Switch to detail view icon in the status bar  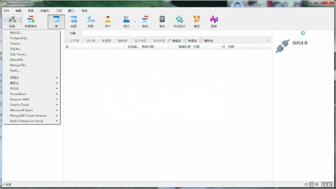[x=317, y=184]
